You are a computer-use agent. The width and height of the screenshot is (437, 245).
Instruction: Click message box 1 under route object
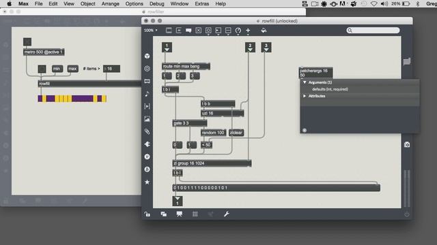click(x=167, y=76)
